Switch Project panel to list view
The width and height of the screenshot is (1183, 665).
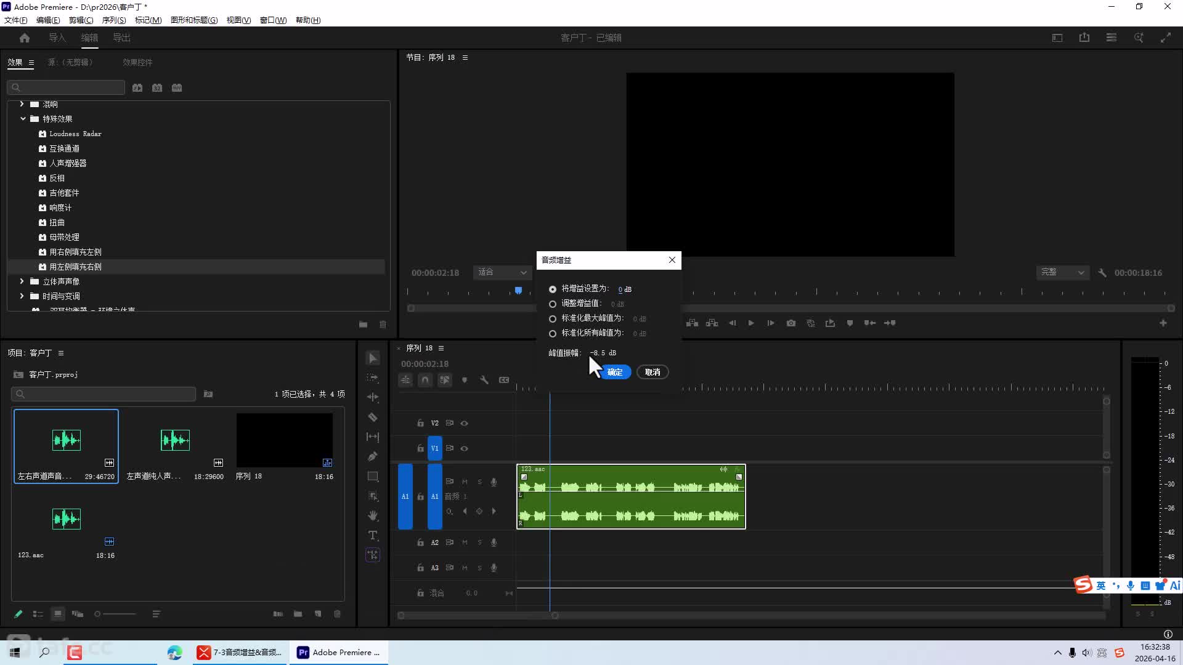click(38, 614)
